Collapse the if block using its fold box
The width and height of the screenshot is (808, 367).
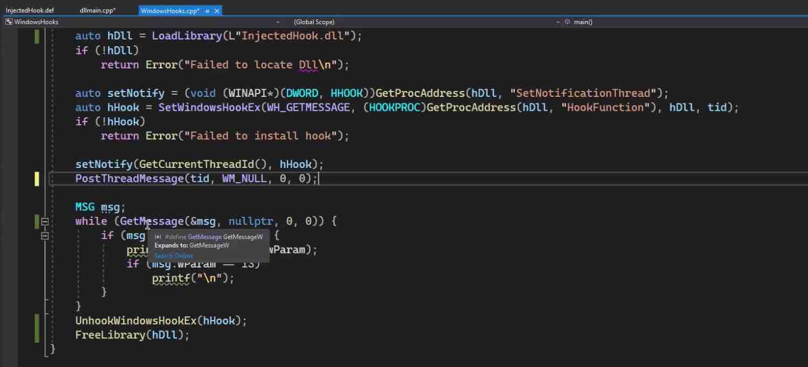click(x=45, y=235)
